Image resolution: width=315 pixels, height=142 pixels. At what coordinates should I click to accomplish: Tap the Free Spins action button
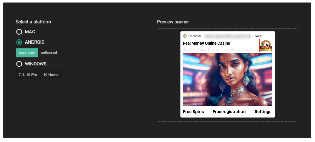click(x=193, y=112)
